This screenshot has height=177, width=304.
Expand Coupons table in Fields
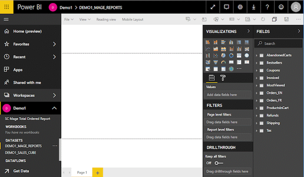257,70
